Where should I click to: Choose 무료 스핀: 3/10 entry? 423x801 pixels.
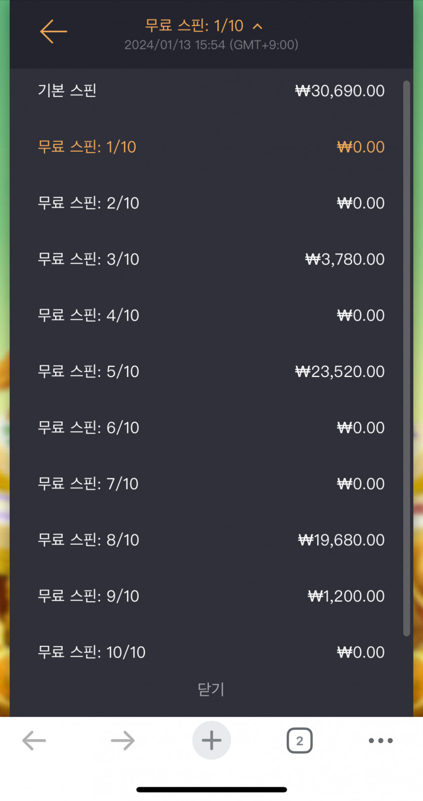tap(211, 259)
